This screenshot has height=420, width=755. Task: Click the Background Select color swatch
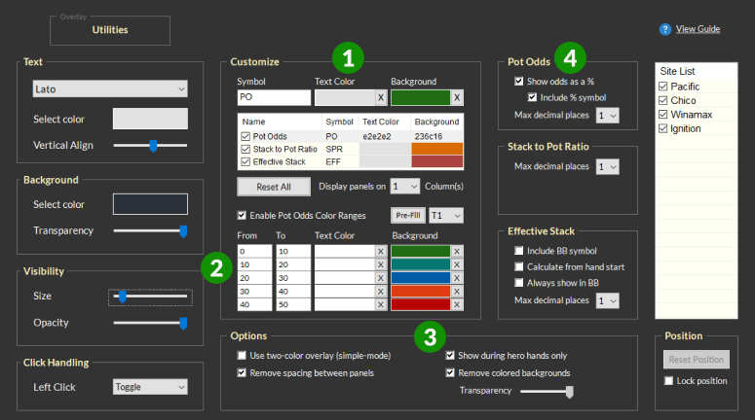pyautogui.click(x=150, y=204)
